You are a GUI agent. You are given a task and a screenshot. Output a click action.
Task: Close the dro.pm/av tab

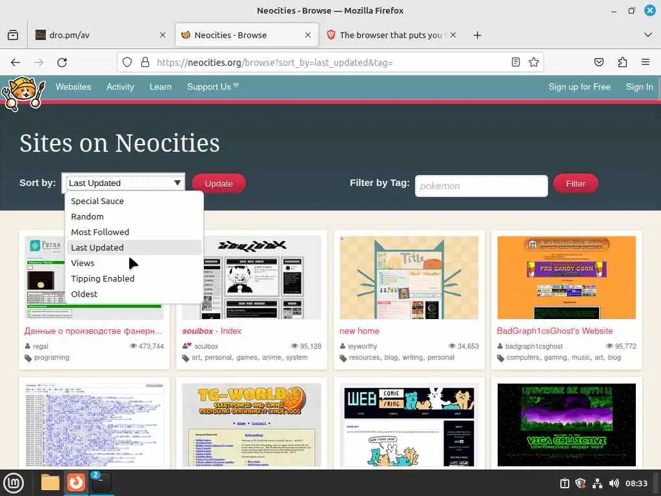163,35
